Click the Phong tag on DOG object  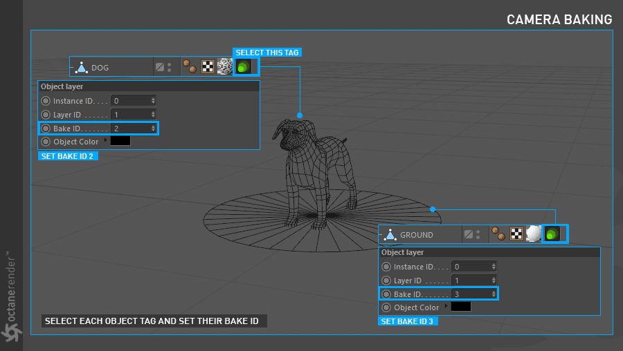pyautogui.click(x=189, y=67)
